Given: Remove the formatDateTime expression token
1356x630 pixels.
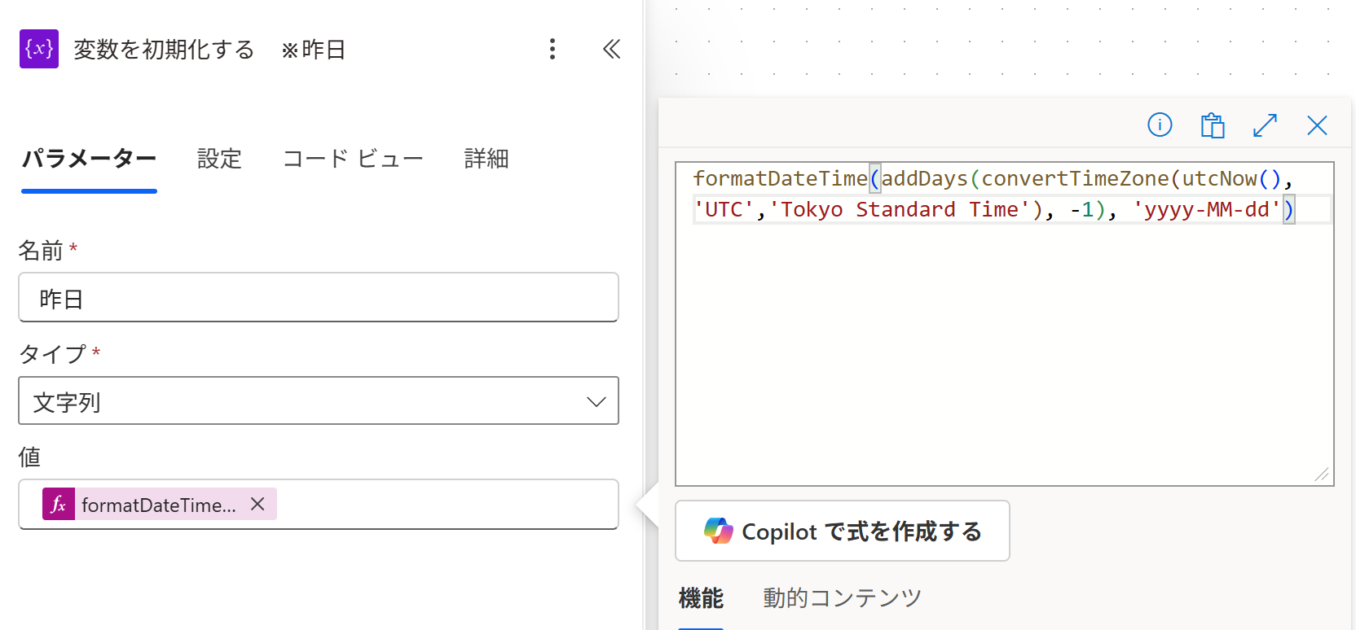Looking at the screenshot, I should (x=258, y=505).
